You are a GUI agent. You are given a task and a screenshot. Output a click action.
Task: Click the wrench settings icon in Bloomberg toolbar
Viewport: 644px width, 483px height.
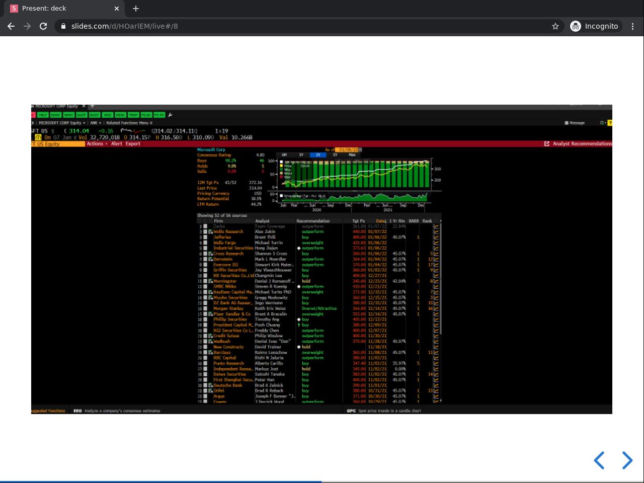(170, 115)
